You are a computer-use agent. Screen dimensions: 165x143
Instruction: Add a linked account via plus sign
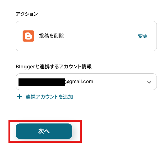(19, 97)
